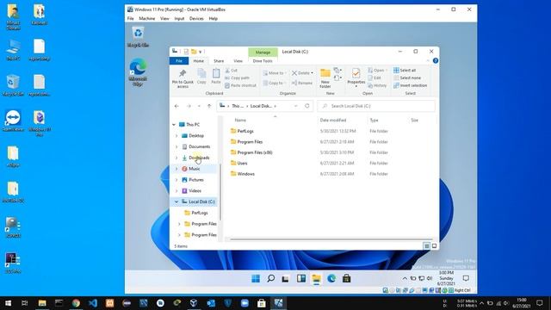Click the file list horizontal scrollbar
Screen dimensions: 551x310
(331, 239)
